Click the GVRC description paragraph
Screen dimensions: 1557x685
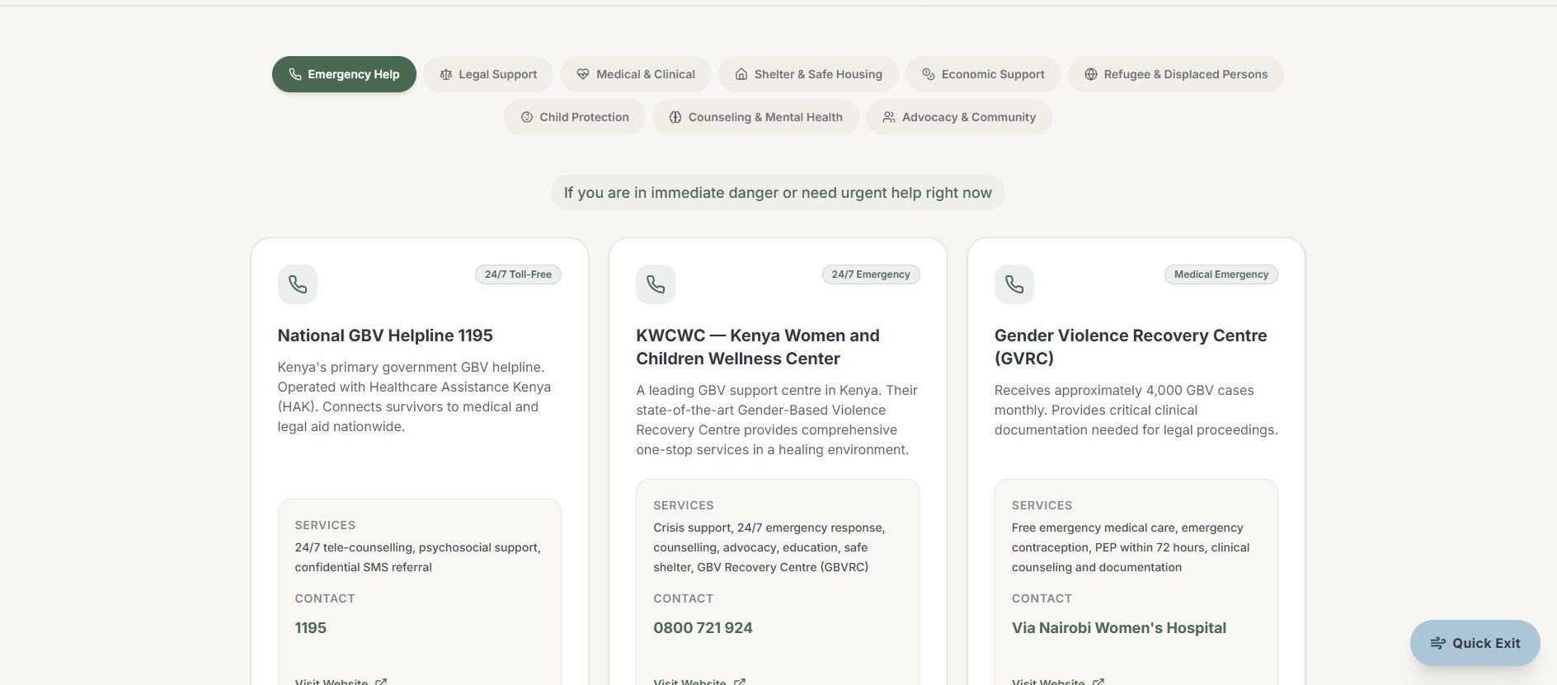1136,410
